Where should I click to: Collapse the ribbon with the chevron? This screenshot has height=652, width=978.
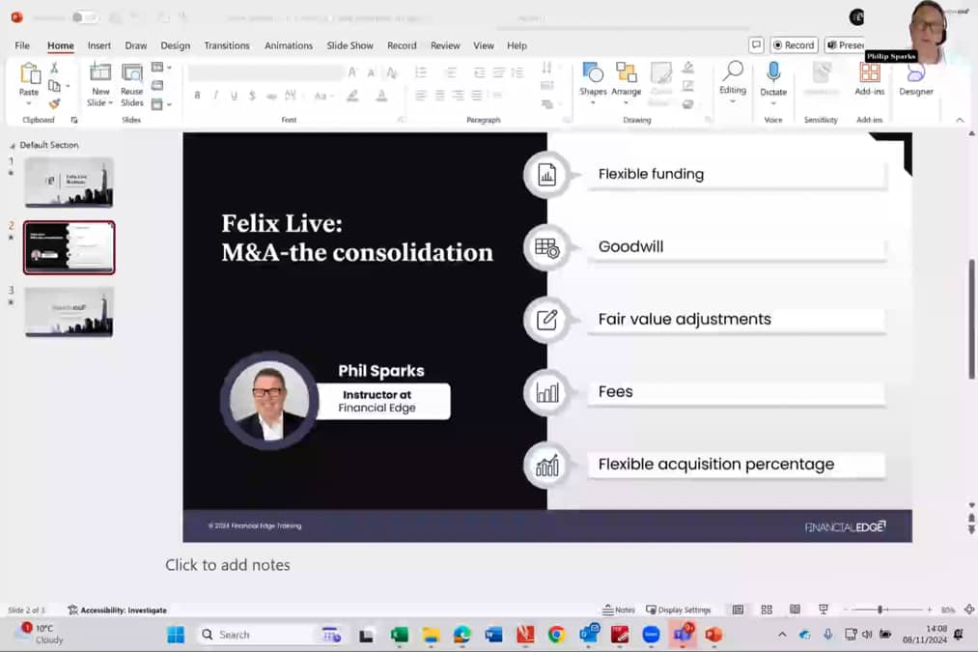(960, 120)
